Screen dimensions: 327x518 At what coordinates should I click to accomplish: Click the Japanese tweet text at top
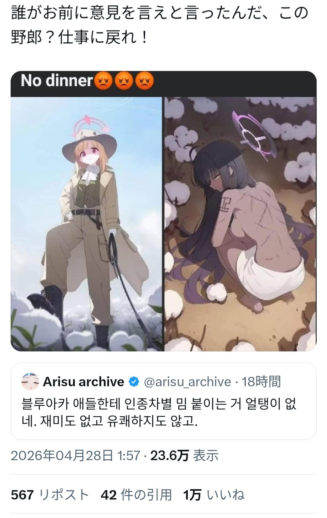click(159, 25)
